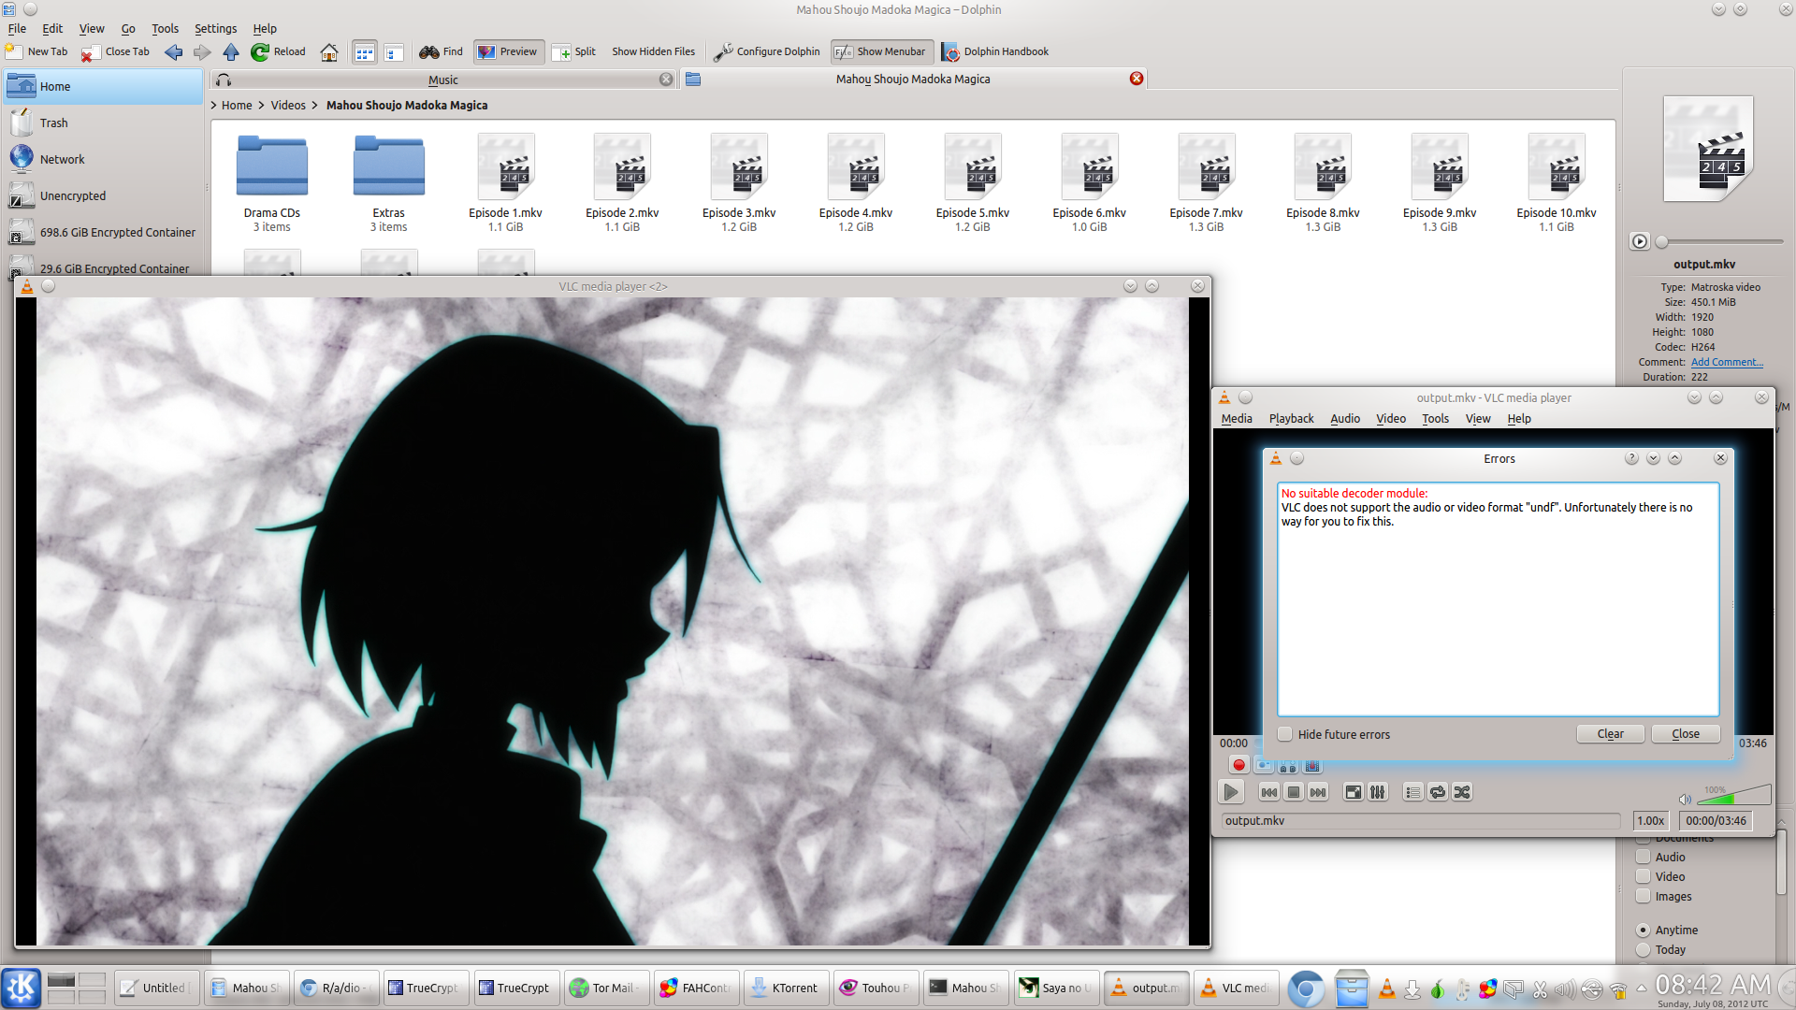The image size is (1796, 1010).
Task: Toggle VLC loop mode
Action: coord(1438,792)
